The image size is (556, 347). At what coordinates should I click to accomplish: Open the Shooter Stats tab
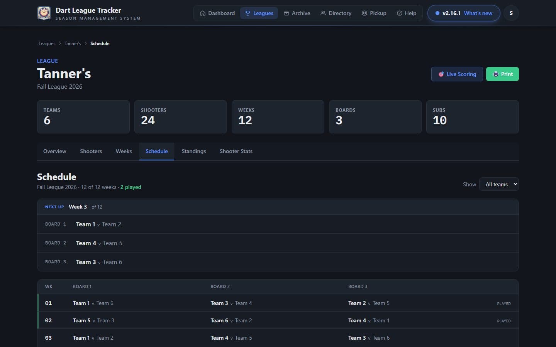coord(236,151)
